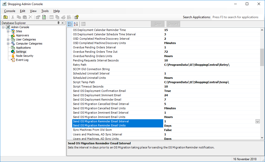
Task: Open the Console menu
Action: [10, 11]
